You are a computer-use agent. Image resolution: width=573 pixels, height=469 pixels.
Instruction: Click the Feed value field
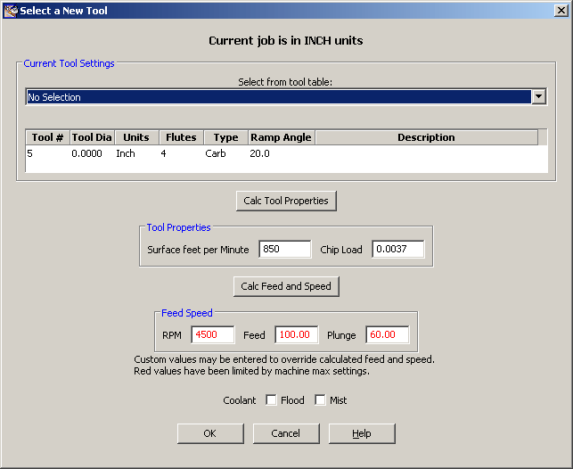pyautogui.click(x=296, y=335)
